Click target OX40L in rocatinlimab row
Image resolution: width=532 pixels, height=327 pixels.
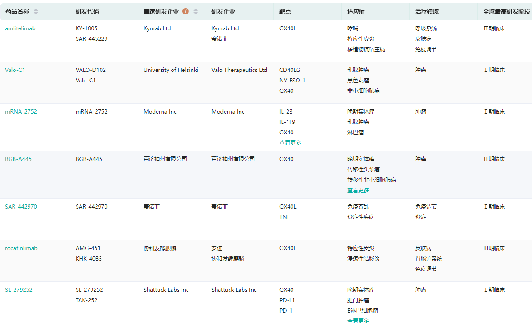coord(288,248)
